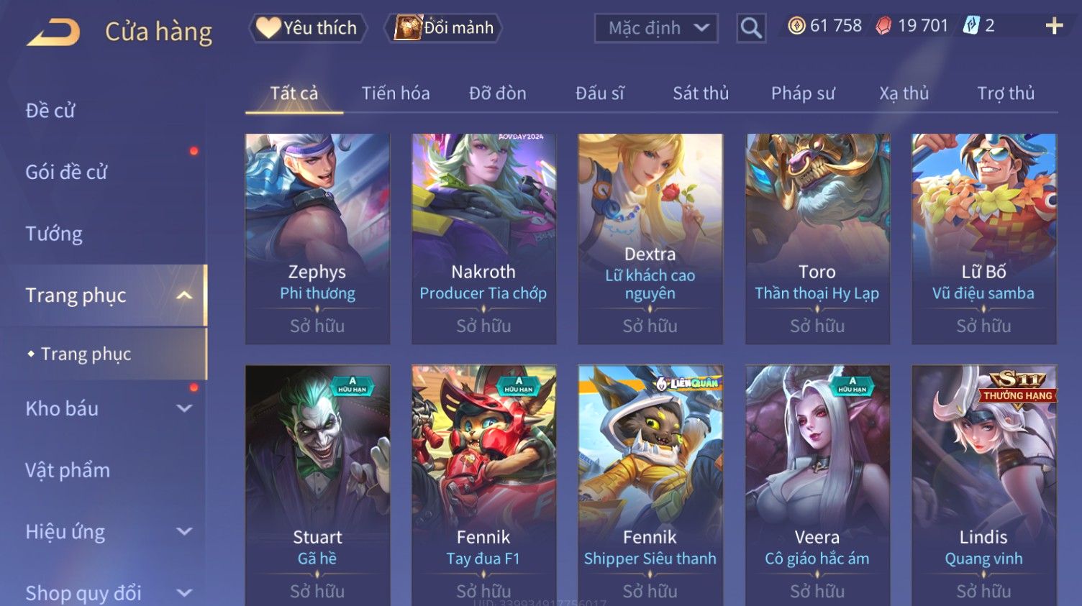Expand the Kho báu sidebar section
Viewport: 1082px width, 606px height.
pyautogui.click(x=184, y=408)
